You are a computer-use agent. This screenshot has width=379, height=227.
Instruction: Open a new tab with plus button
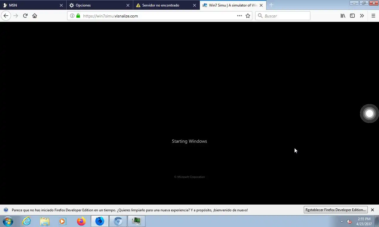point(271,5)
